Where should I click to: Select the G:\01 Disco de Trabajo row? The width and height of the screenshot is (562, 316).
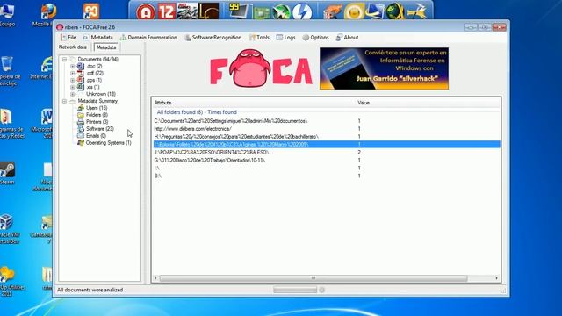pos(327,160)
